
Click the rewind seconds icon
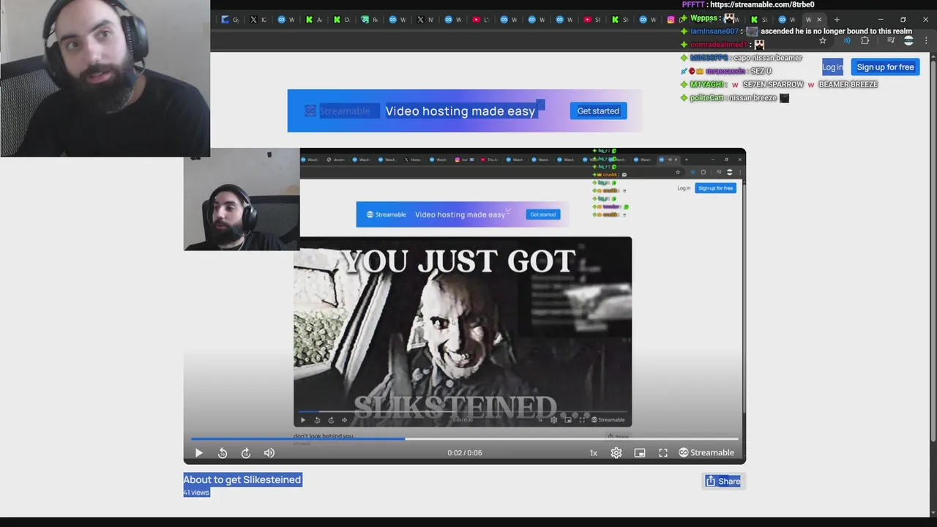(223, 453)
